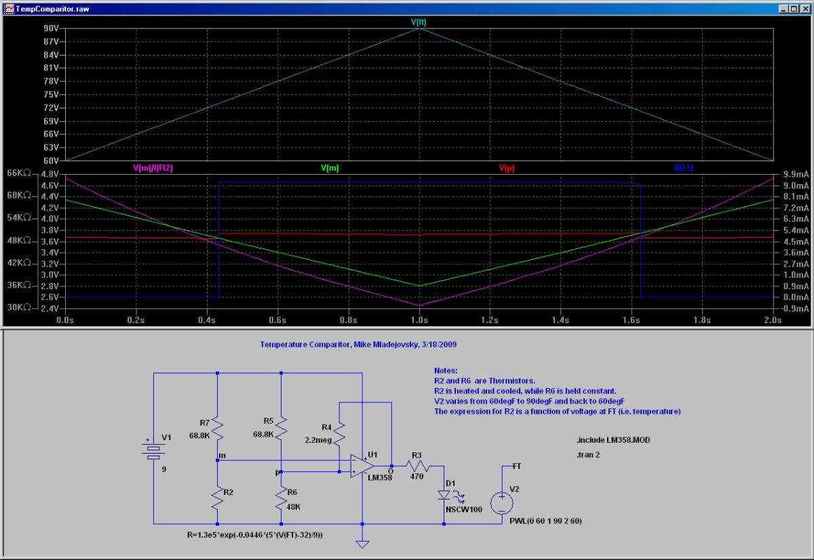
Task: Click the 2.0s time axis label
Action: click(x=773, y=319)
